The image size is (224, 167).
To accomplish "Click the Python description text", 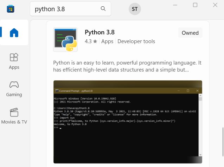I will 127,66.
